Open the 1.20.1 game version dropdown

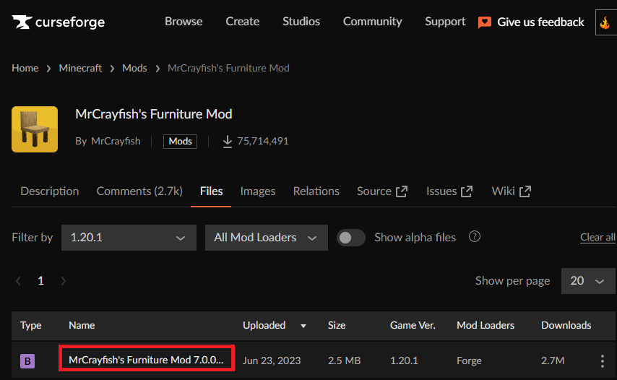tap(129, 238)
